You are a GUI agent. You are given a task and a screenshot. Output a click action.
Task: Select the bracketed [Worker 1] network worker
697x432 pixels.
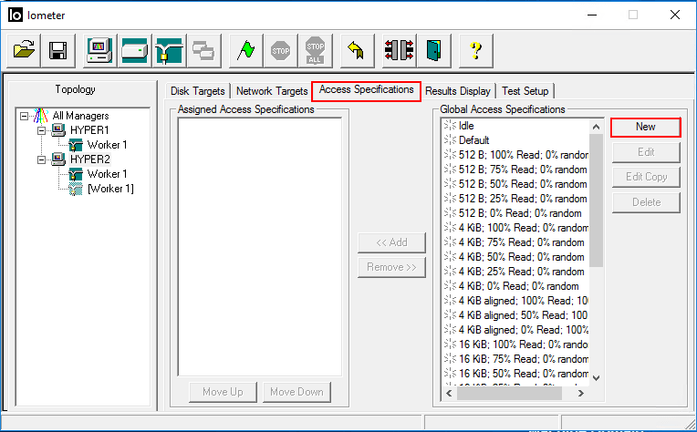coord(110,189)
